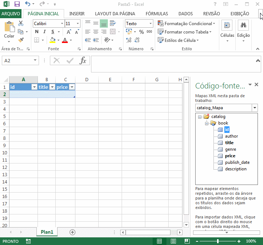Open the INSERIR ribbon tab

[77, 13]
